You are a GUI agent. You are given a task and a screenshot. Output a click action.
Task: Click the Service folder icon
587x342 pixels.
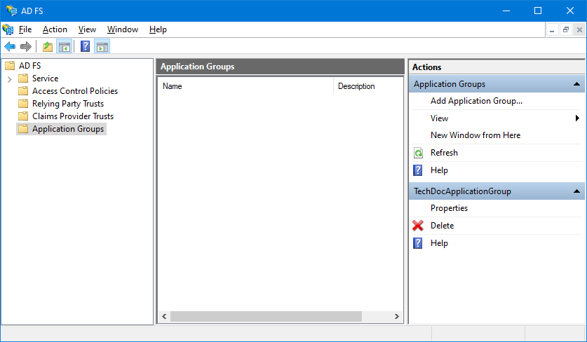pos(23,78)
